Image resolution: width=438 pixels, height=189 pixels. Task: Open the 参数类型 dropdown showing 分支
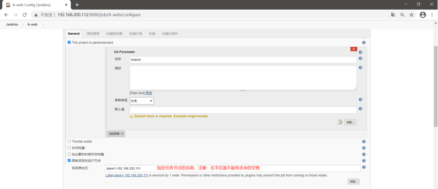pos(142,101)
